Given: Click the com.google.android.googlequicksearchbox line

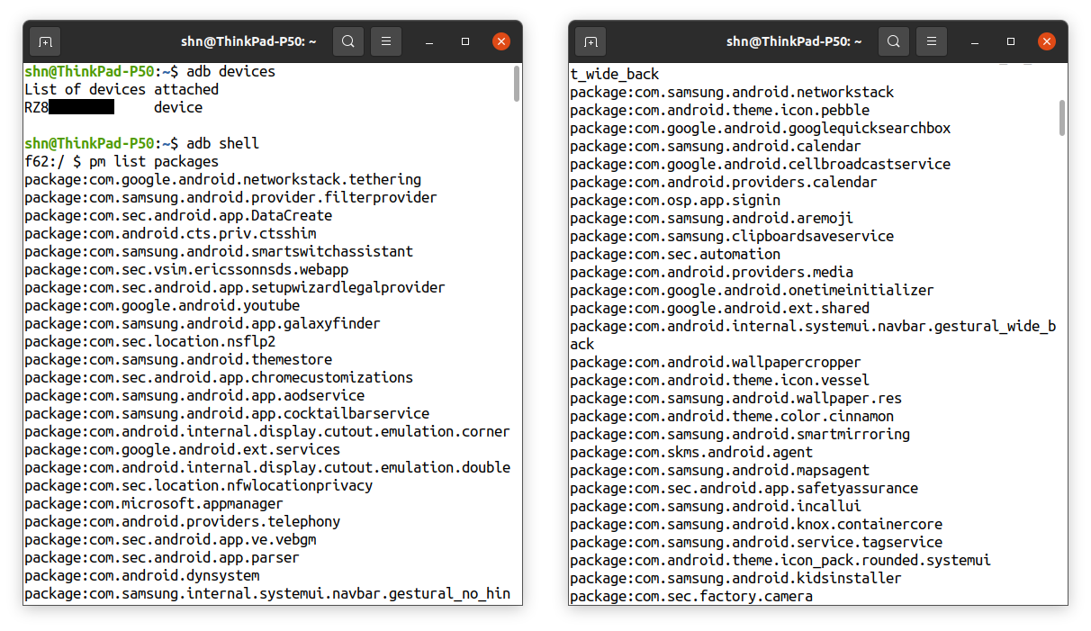Looking at the screenshot, I should tap(761, 128).
